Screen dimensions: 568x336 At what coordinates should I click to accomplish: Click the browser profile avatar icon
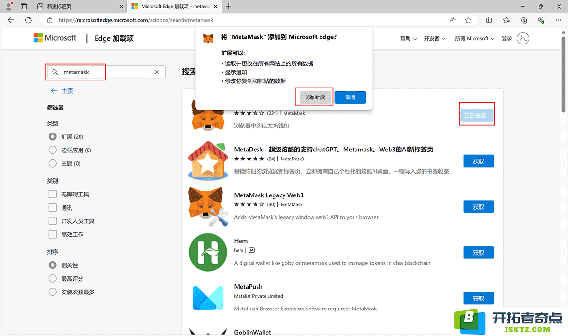click(9, 6)
